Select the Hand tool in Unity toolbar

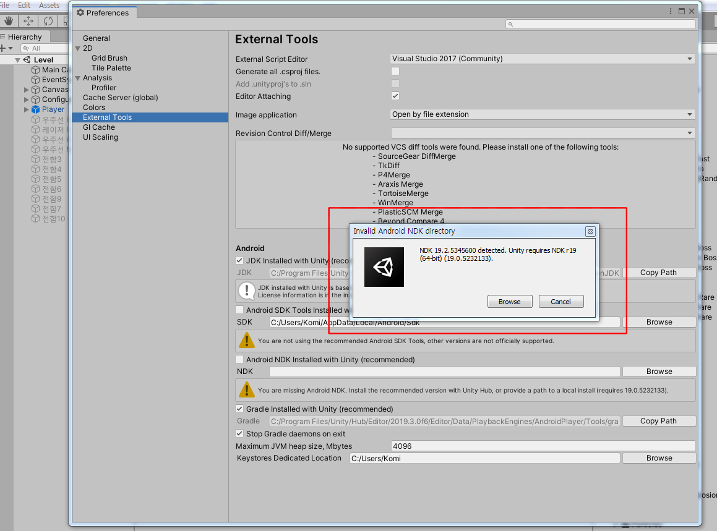tap(8, 21)
